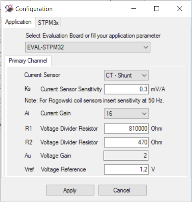This screenshot has width=192, height=202.
Task: Select the Primary Channel tab
Action: (28, 61)
